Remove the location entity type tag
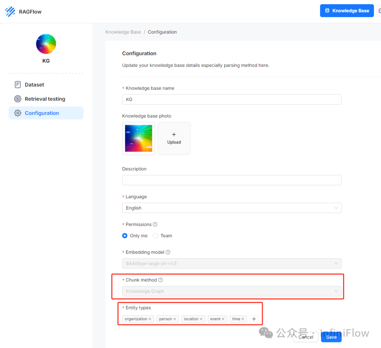Viewport: 381px width, 348px height. [201, 319]
